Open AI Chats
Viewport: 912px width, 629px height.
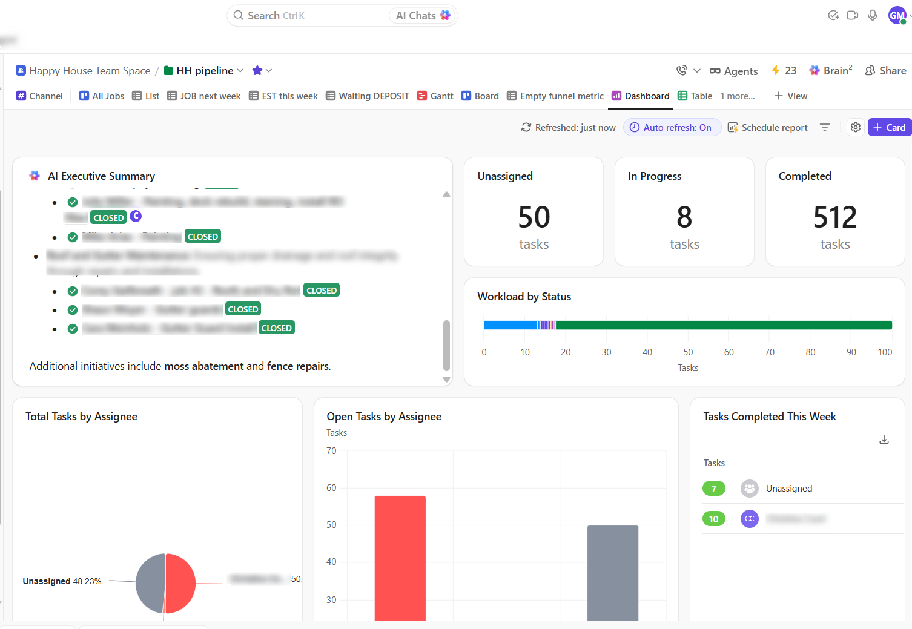[x=423, y=16]
